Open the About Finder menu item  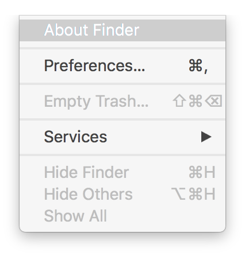pyautogui.click(x=122, y=30)
